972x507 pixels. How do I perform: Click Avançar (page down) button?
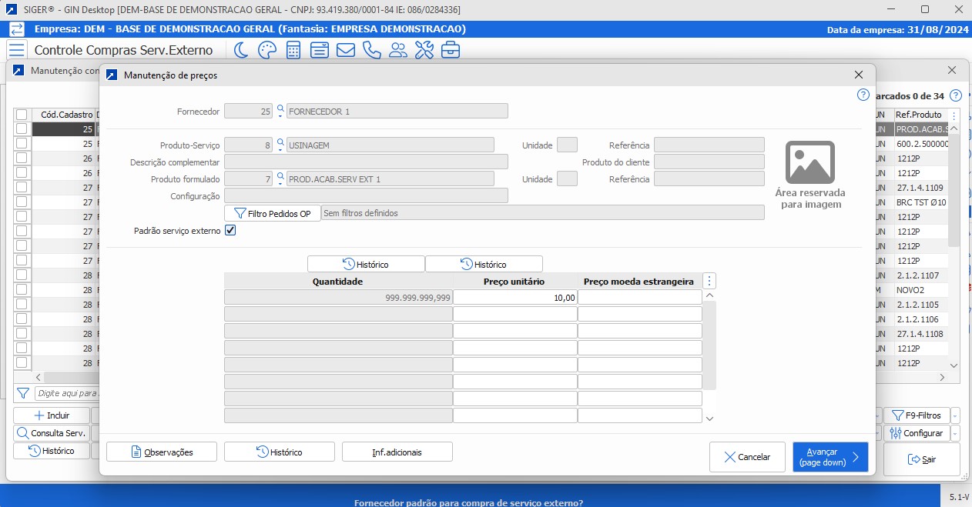[830, 457]
